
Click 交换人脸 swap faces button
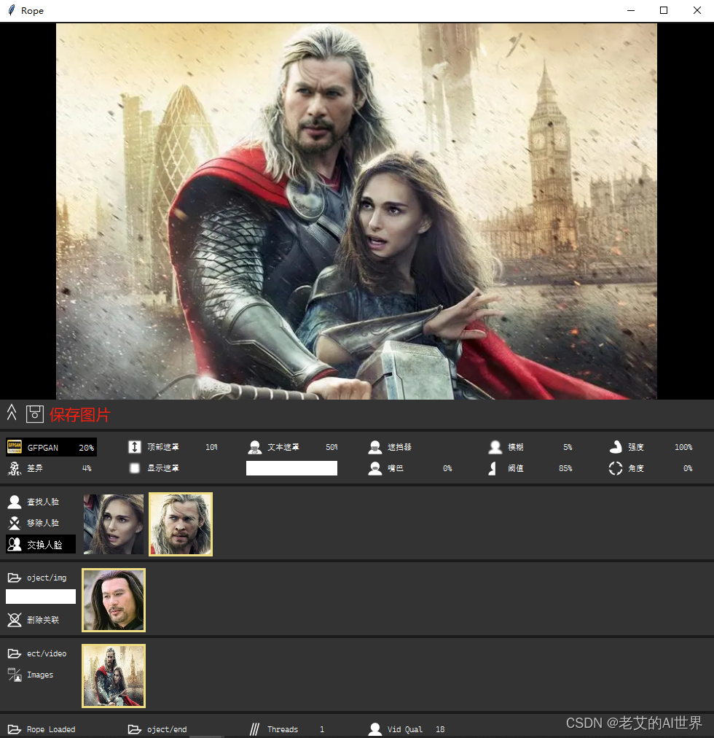pos(41,545)
